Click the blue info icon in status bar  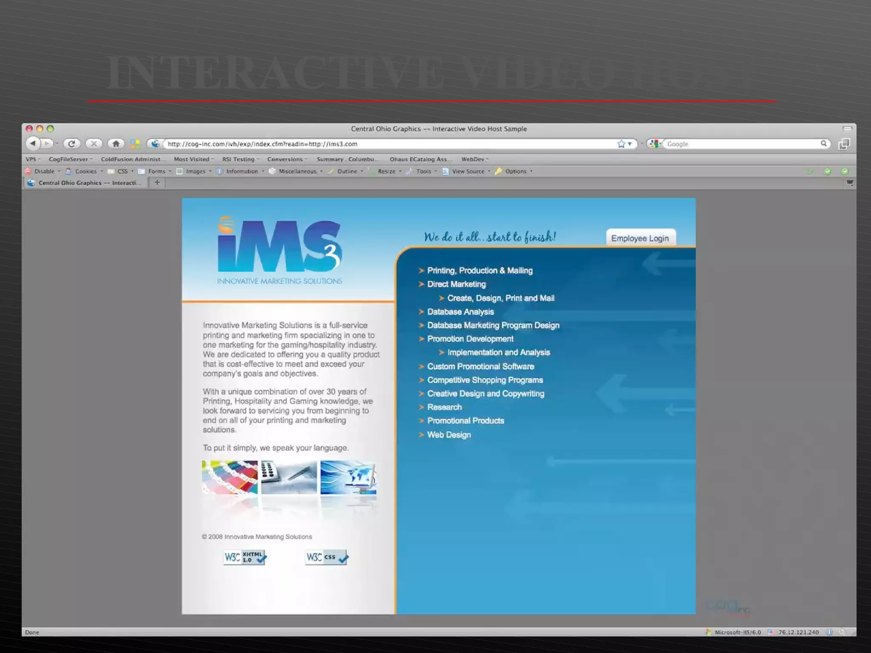pos(829,632)
